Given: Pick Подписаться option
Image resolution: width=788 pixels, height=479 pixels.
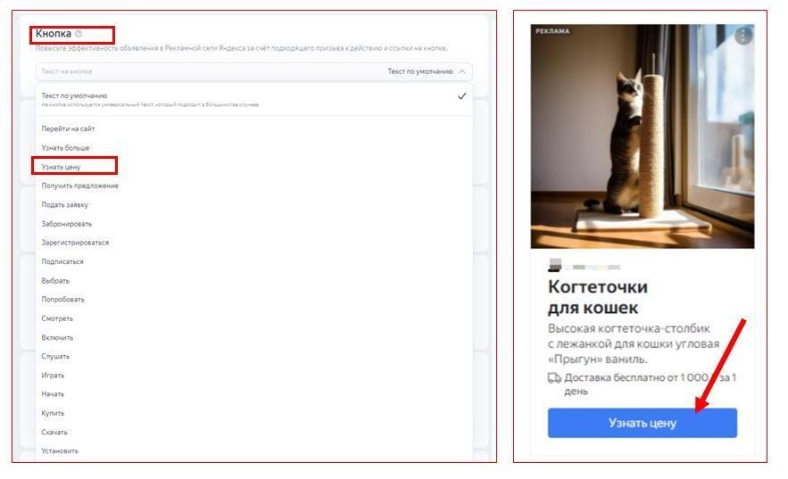Looking at the screenshot, I should [62, 261].
